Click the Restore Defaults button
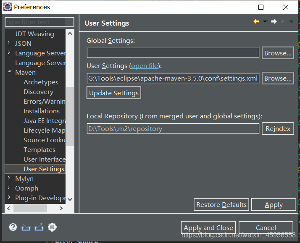The image size is (300, 243). tap(221, 204)
